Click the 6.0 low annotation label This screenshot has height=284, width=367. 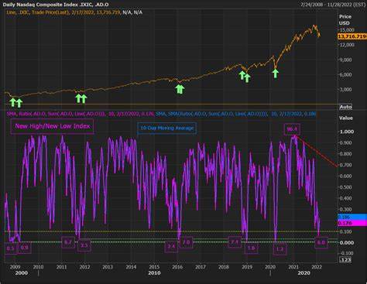pos(321,242)
